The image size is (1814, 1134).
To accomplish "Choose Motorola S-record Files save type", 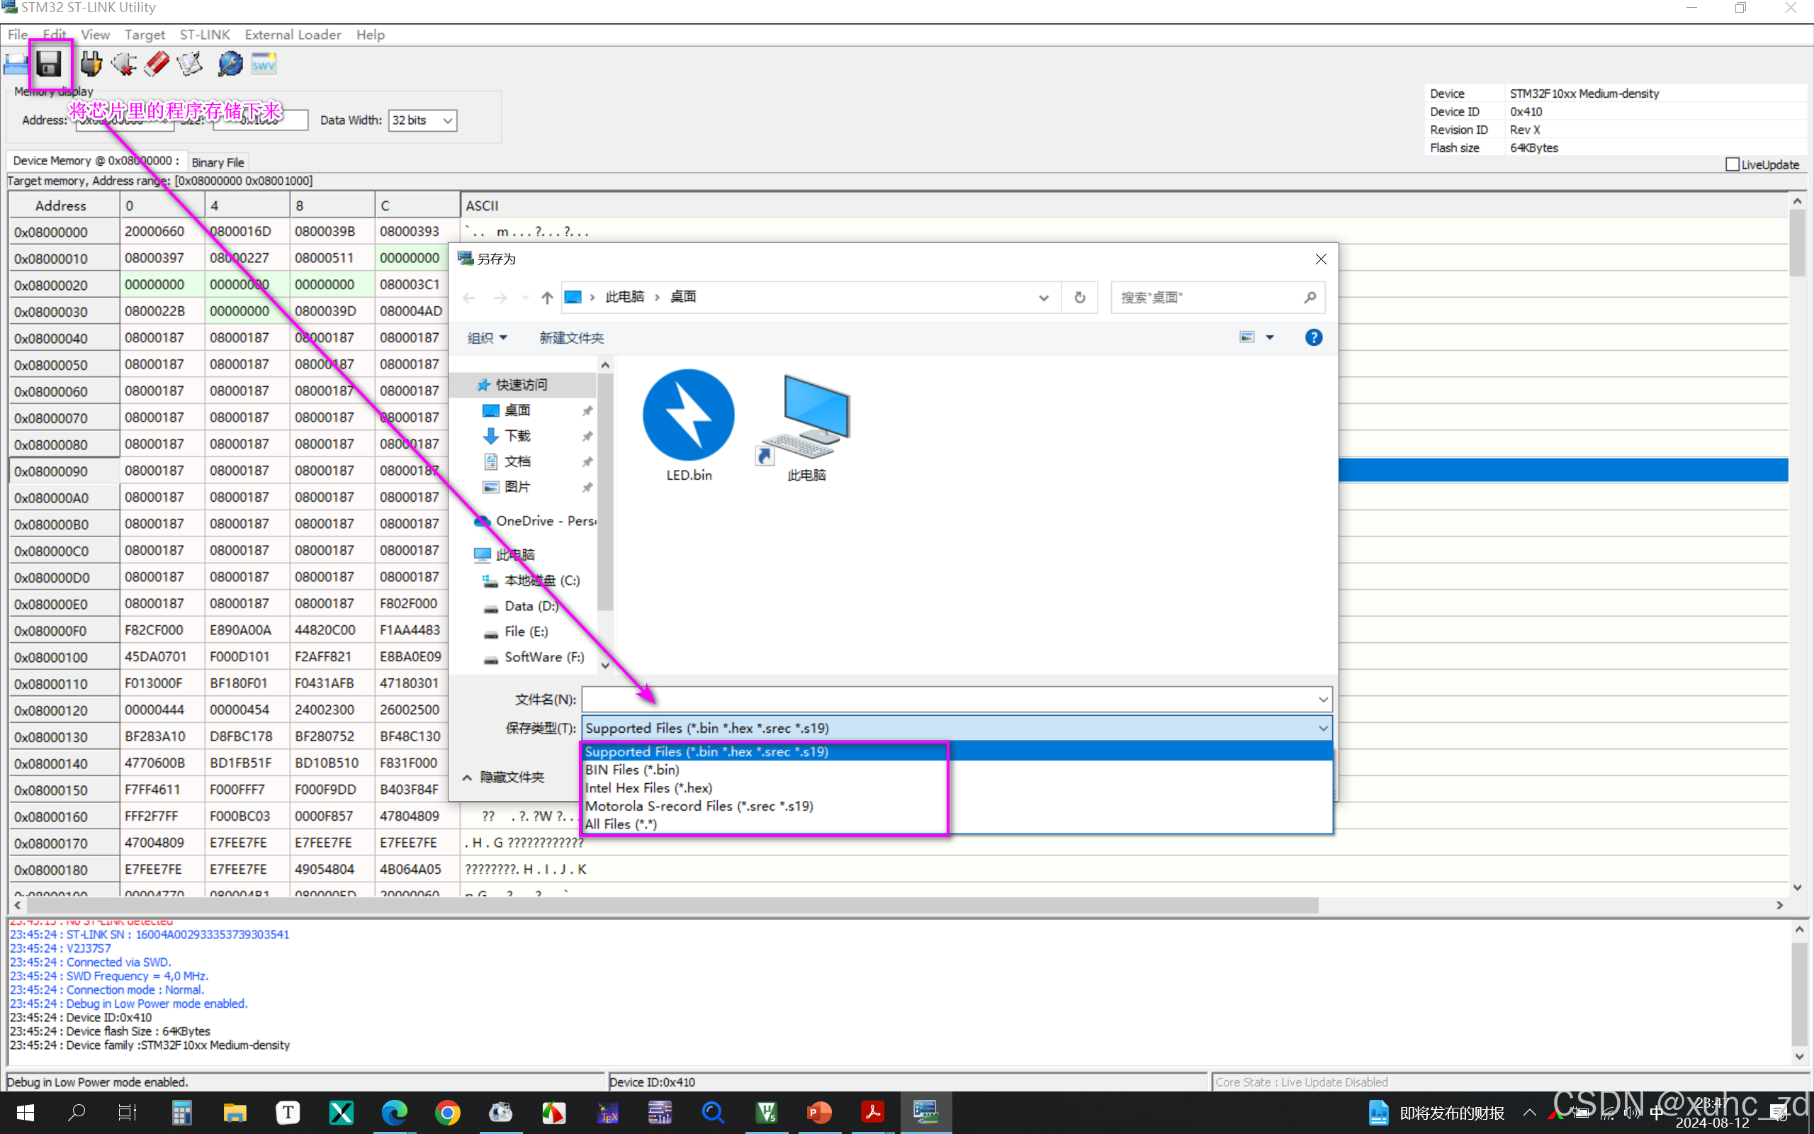I will [x=957, y=806].
